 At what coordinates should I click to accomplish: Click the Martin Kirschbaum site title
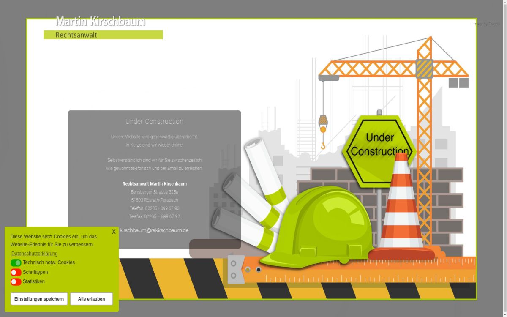coord(101,22)
